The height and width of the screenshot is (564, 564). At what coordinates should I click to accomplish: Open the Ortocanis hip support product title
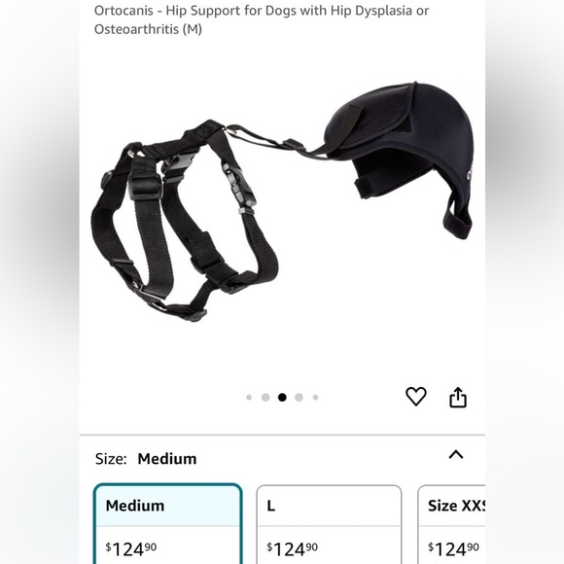coord(262,19)
